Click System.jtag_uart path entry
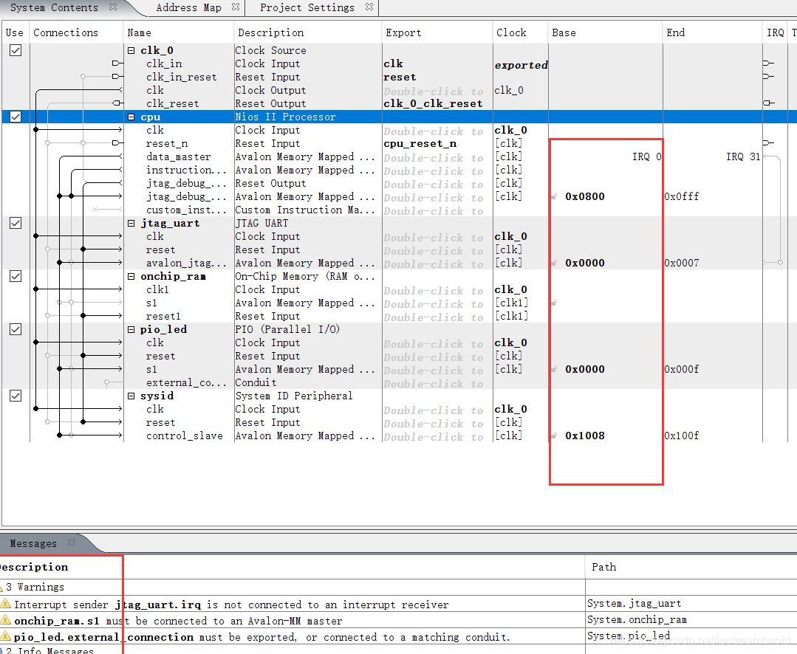 tap(634, 603)
